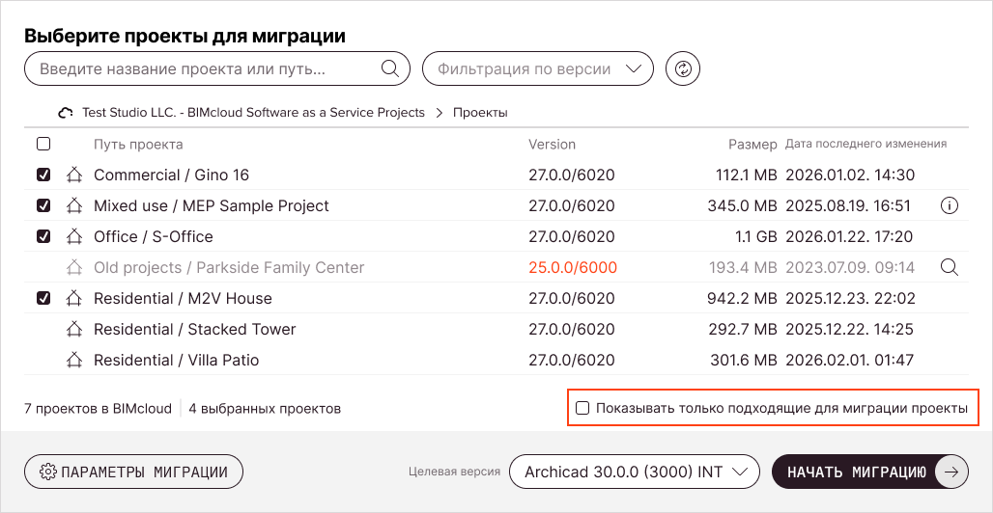Click date 2026.01.02. 14:30
Image resolution: width=993 pixels, height=513 pixels.
(850, 175)
